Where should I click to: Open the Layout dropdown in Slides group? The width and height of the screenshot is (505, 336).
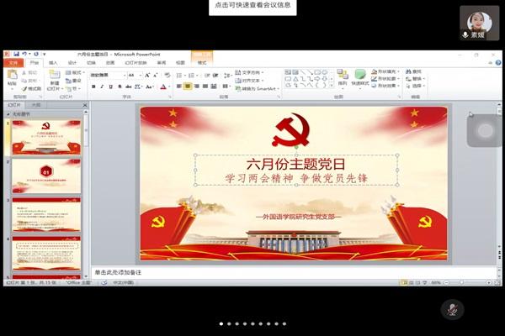75,73
